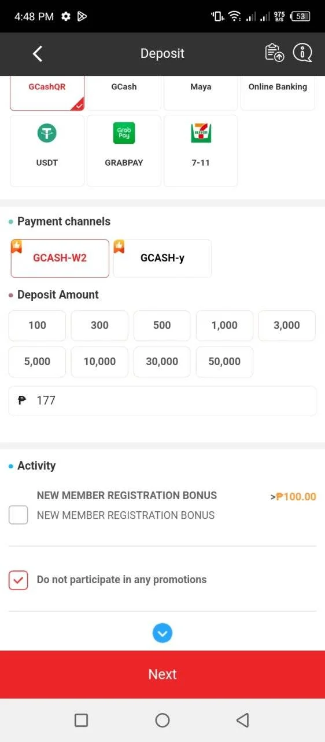Screen dimensions: 325x742
Task: Select the GCashQR payment method tab
Action: pyautogui.click(x=47, y=93)
